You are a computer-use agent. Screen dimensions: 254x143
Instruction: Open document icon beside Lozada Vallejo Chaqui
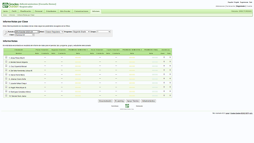pos(6,83)
